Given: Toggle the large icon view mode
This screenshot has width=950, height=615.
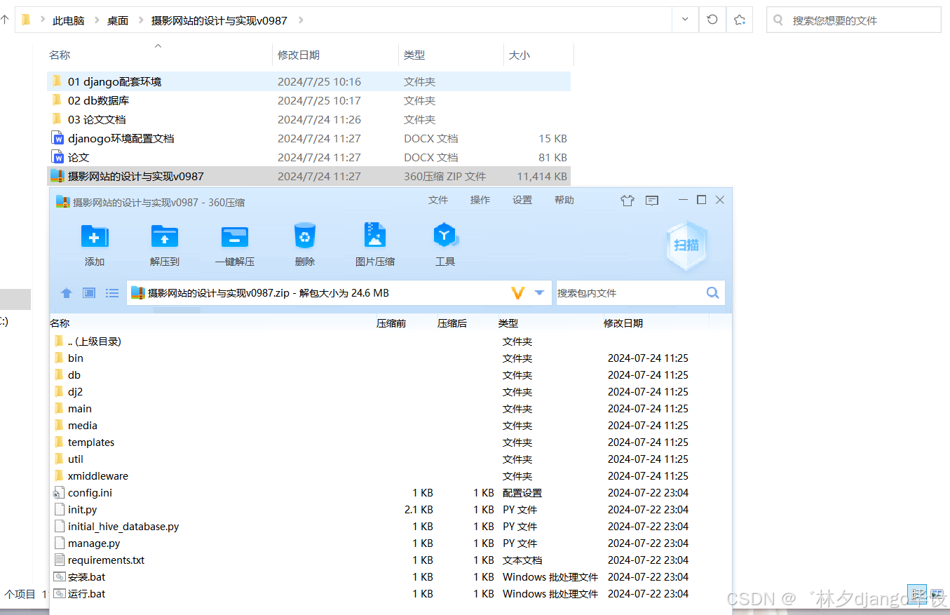Looking at the screenshot, I should coord(88,293).
